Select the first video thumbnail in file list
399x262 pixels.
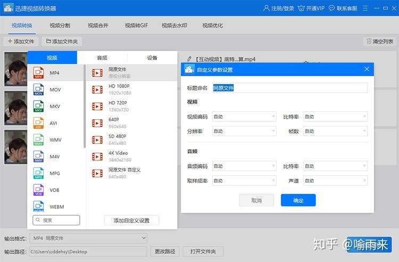point(15,69)
